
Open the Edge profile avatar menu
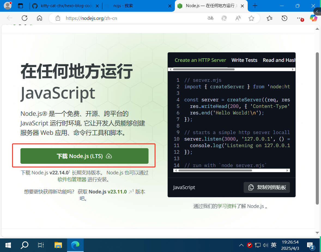point(8,6)
